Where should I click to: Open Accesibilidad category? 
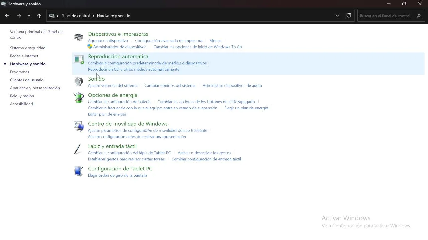coord(21,104)
